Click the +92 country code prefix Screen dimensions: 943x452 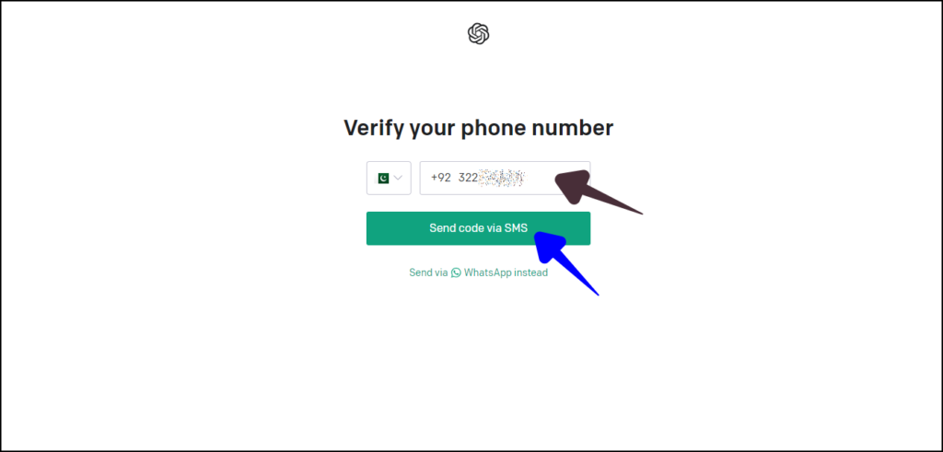pos(441,178)
